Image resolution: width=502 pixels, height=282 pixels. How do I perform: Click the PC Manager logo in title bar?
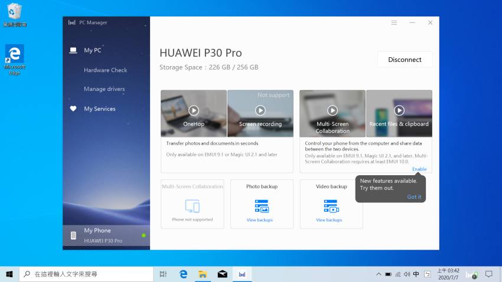71,22
